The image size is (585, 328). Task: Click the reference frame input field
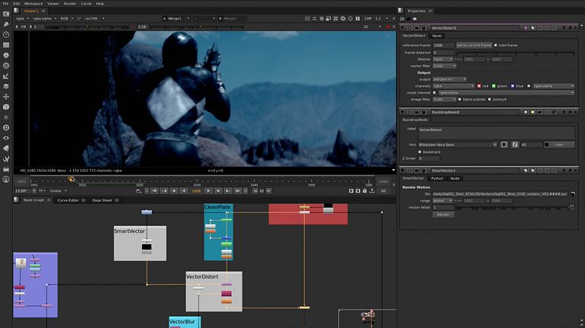[x=443, y=45]
